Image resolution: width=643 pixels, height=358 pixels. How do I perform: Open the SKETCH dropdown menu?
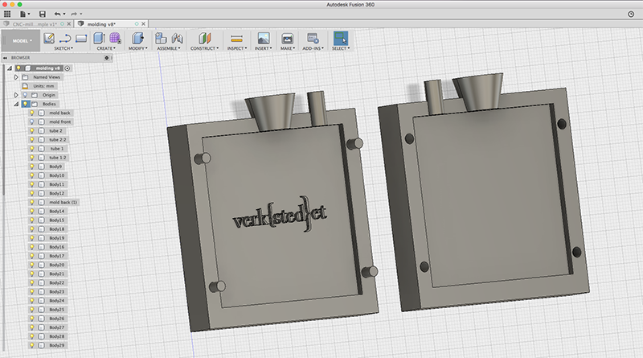tap(63, 48)
